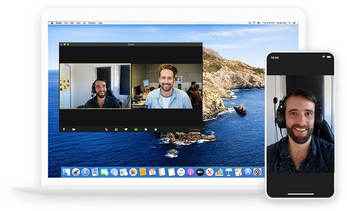Screen dimensions: 347x211
Task: Start recording the meeting
Action: [x=146, y=129]
